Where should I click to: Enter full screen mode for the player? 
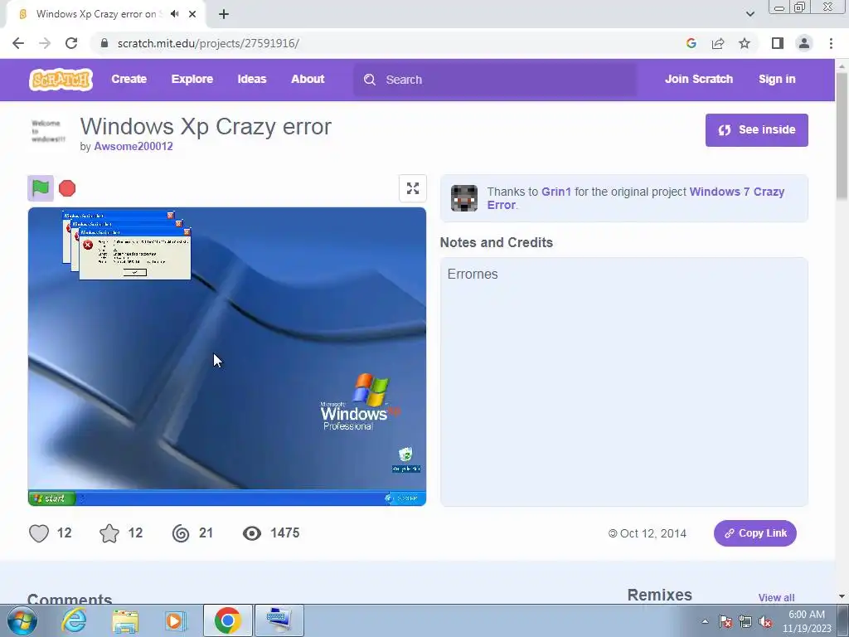(413, 188)
